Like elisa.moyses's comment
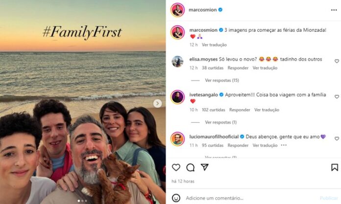341x204 pixels. pyautogui.click(x=337, y=61)
